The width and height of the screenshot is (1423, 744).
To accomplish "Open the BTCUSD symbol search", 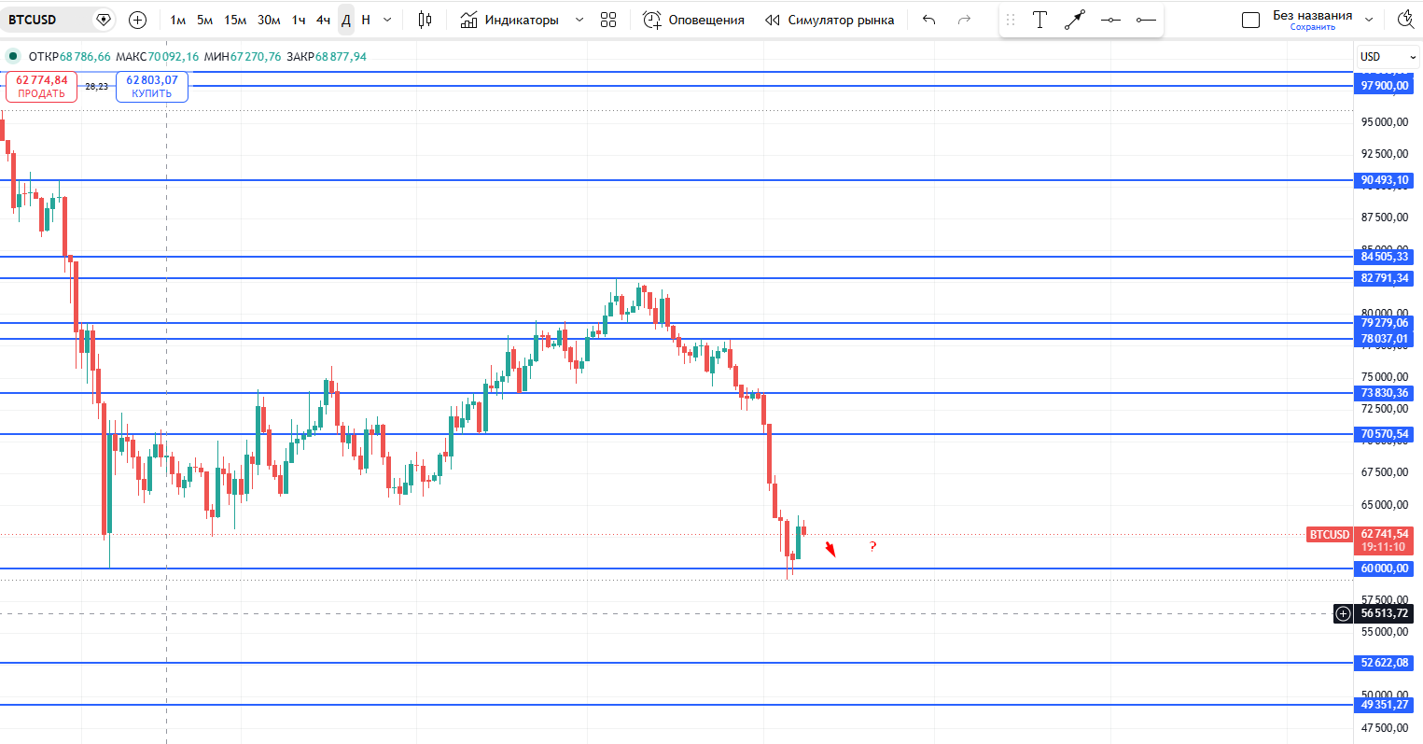I will [33, 20].
